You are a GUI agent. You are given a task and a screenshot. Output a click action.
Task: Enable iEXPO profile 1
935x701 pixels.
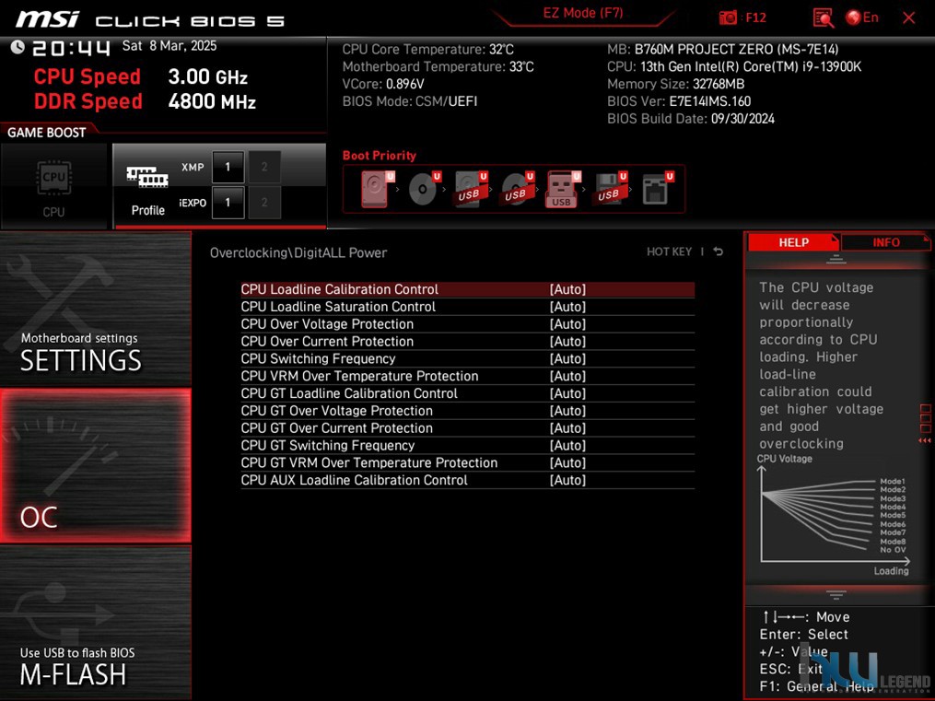pyautogui.click(x=228, y=203)
